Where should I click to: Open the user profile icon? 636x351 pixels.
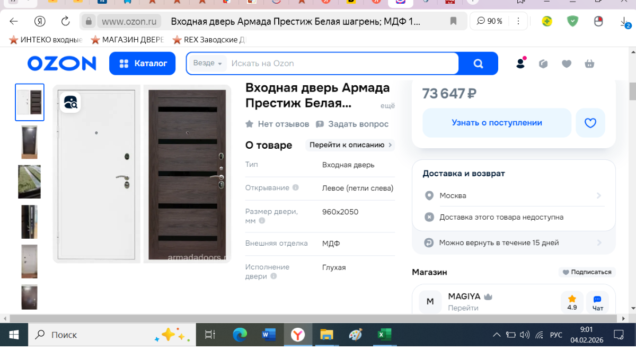[520, 64]
